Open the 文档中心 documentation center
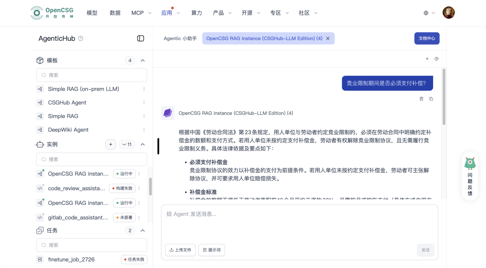486x268 pixels. pyautogui.click(x=427, y=38)
